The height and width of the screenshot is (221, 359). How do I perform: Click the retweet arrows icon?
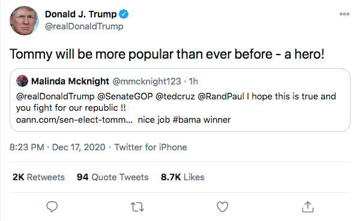tap(137, 207)
